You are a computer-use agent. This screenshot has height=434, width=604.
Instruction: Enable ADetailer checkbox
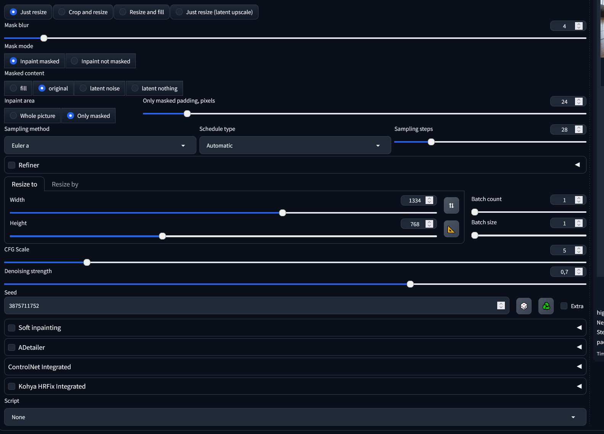[x=12, y=347]
